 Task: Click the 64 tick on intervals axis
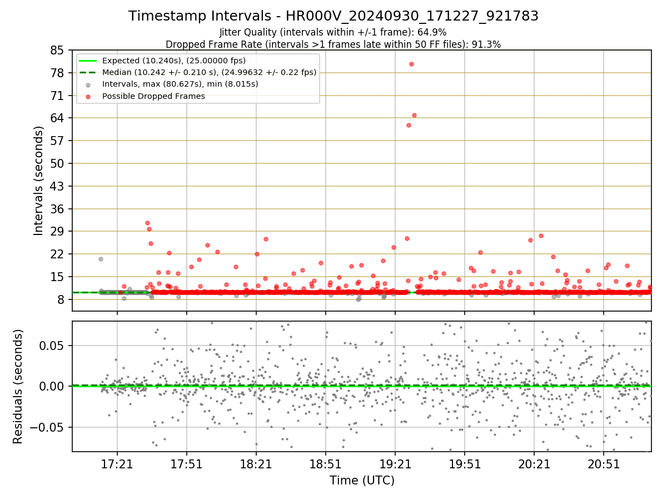tap(58, 118)
